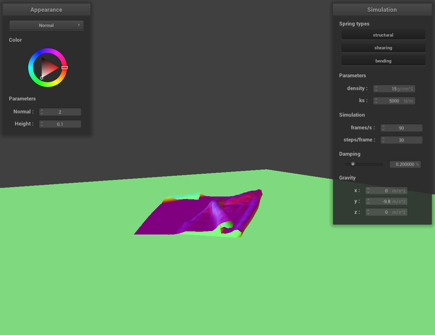This screenshot has height=335, width=435.
Task: Pick a shade in the color triangle
Action: click(x=49, y=67)
